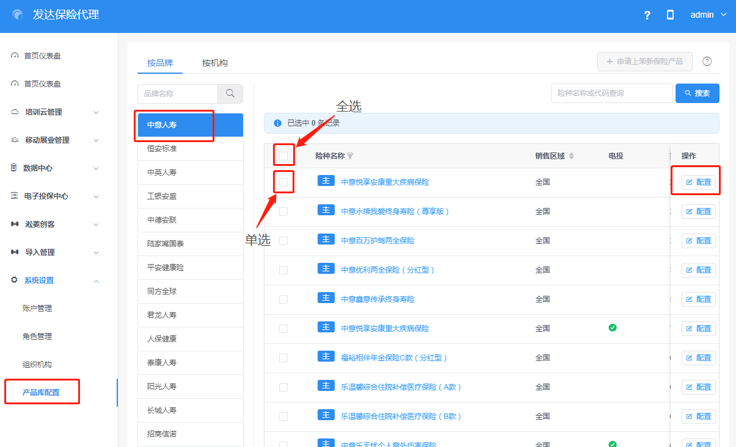This screenshot has width=736, height=447.
Task: Click the blue 搜索 button
Action: 697,93
